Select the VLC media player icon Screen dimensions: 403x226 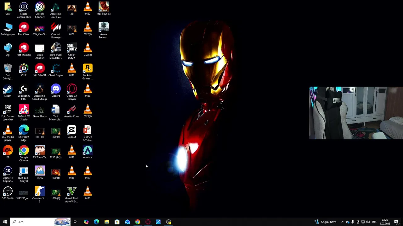8,133
